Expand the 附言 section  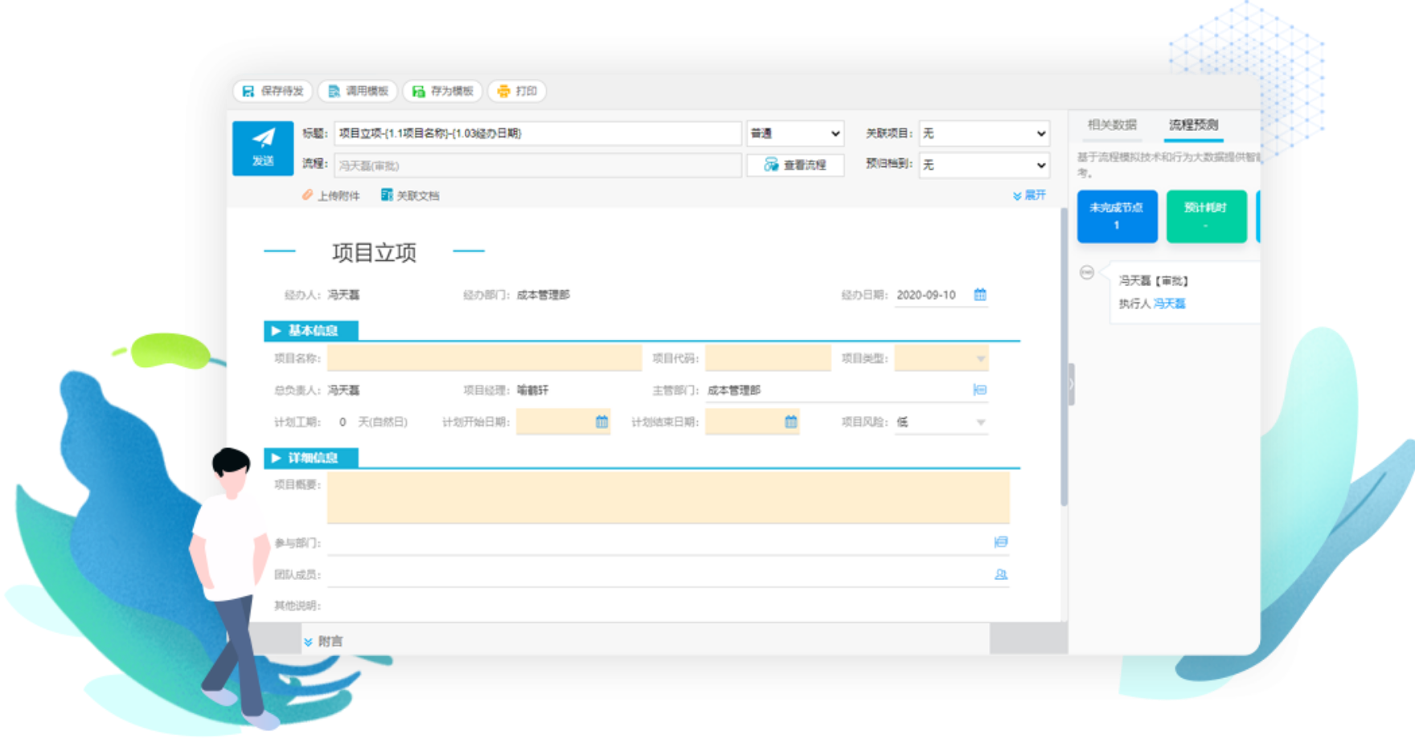click(x=323, y=641)
